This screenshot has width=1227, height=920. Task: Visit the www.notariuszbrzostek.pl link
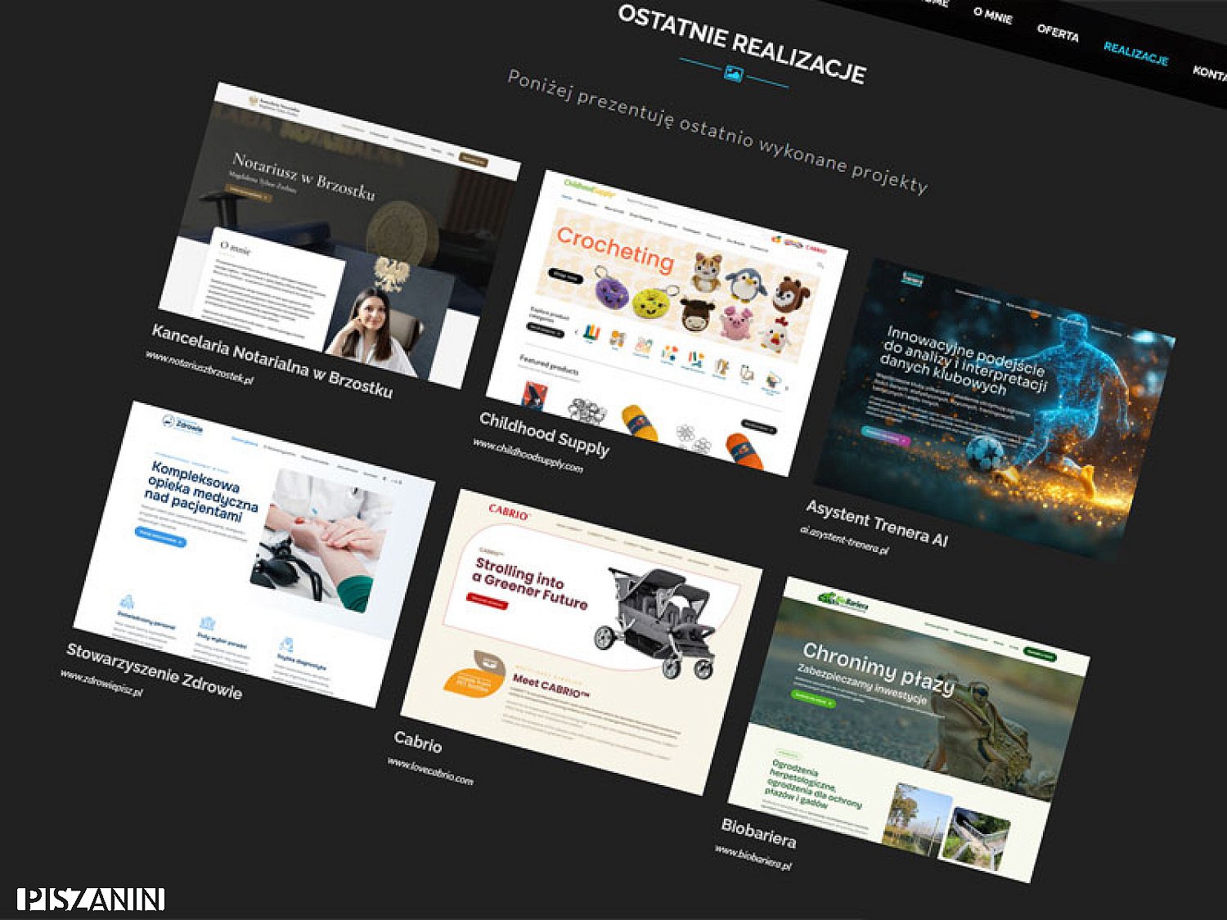pyautogui.click(x=199, y=368)
